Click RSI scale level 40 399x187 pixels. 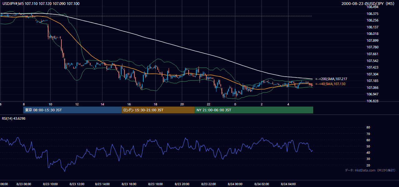pyautogui.click(x=368, y=152)
